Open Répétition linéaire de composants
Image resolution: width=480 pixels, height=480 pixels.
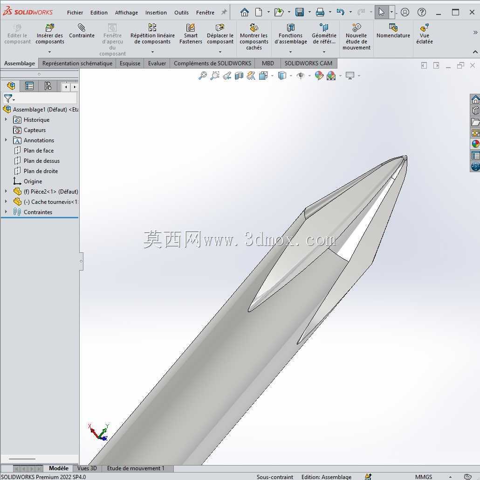[x=152, y=34]
